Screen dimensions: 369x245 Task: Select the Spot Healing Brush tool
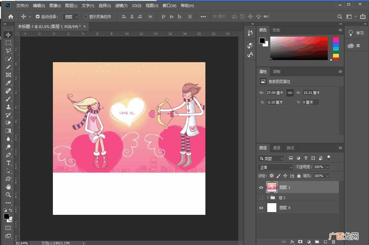click(8, 91)
